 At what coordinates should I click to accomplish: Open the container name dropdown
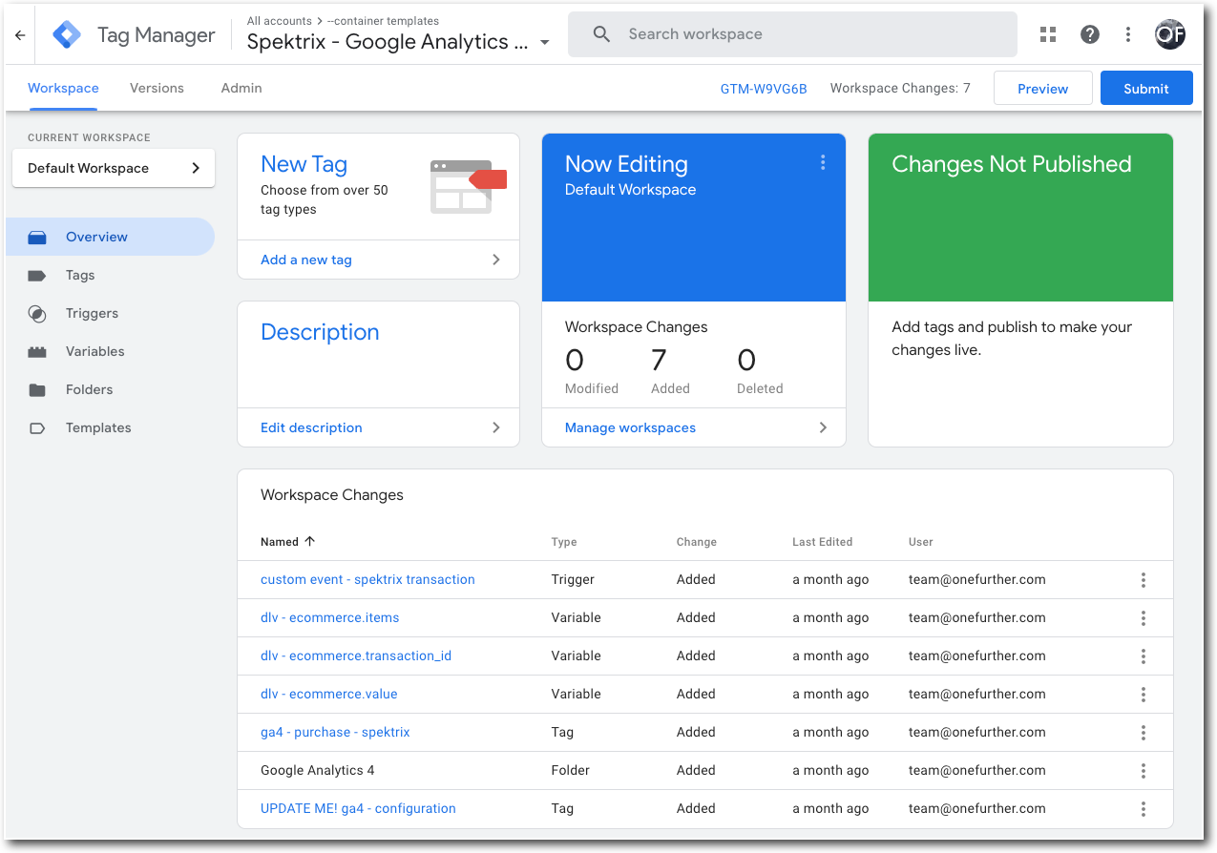(544, 42)
